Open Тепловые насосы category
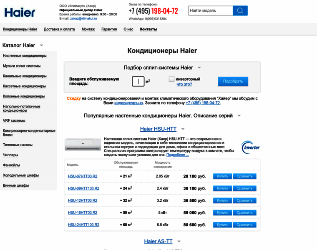Viewport: 317px width, 250px height. pyautogui.click(x=18, y=145)
